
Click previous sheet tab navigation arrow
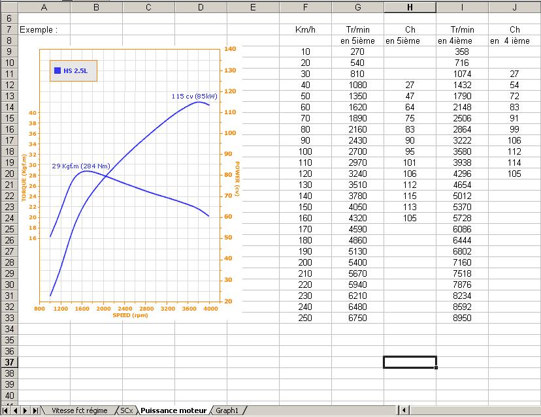click(16, 410)
